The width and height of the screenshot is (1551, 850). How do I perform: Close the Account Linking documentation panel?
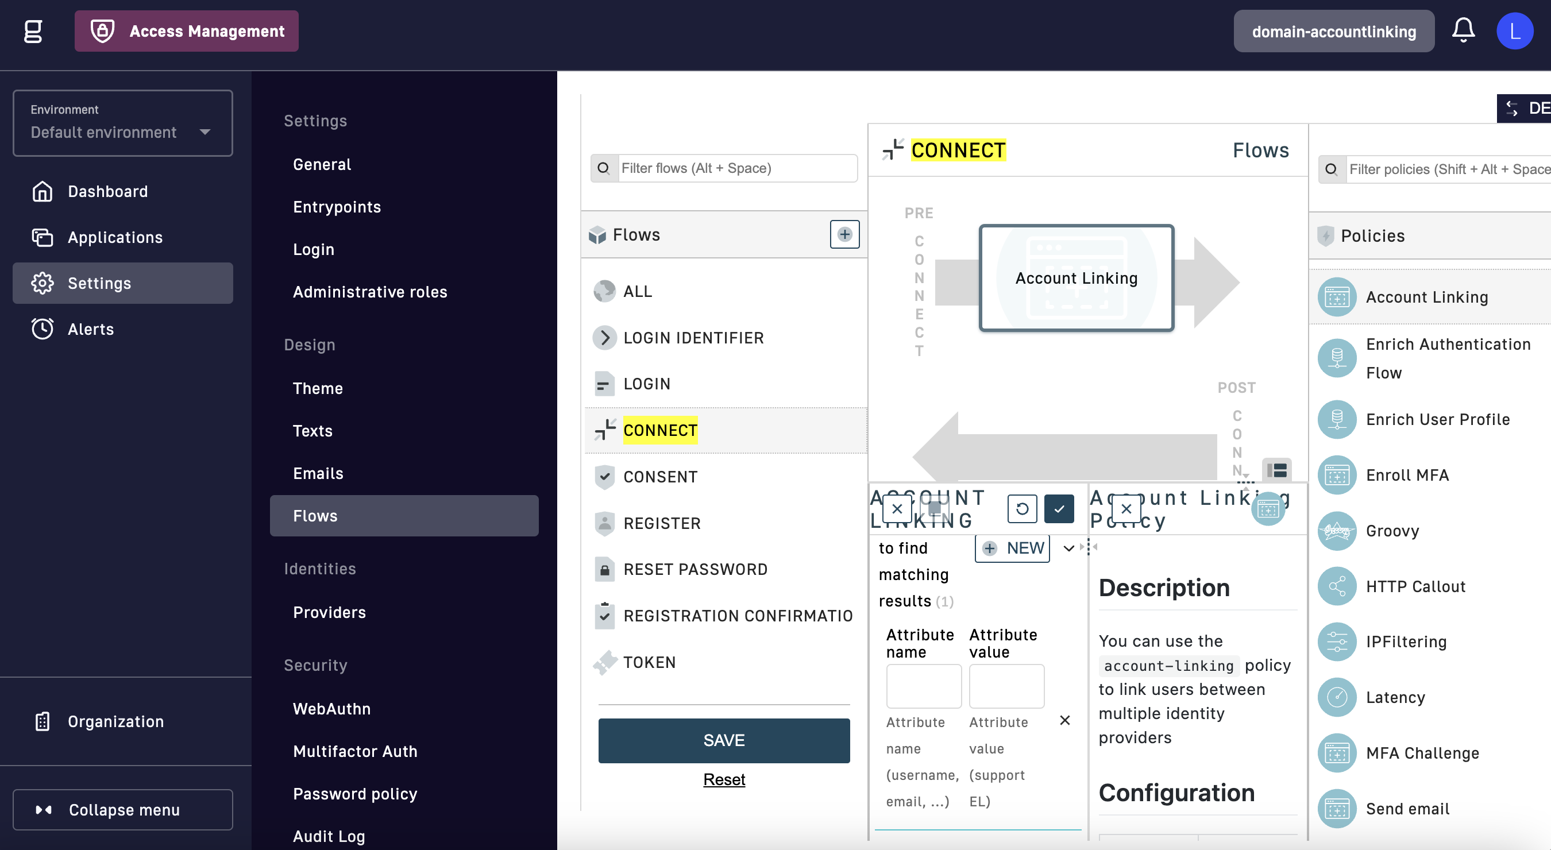coord(1126,509)
